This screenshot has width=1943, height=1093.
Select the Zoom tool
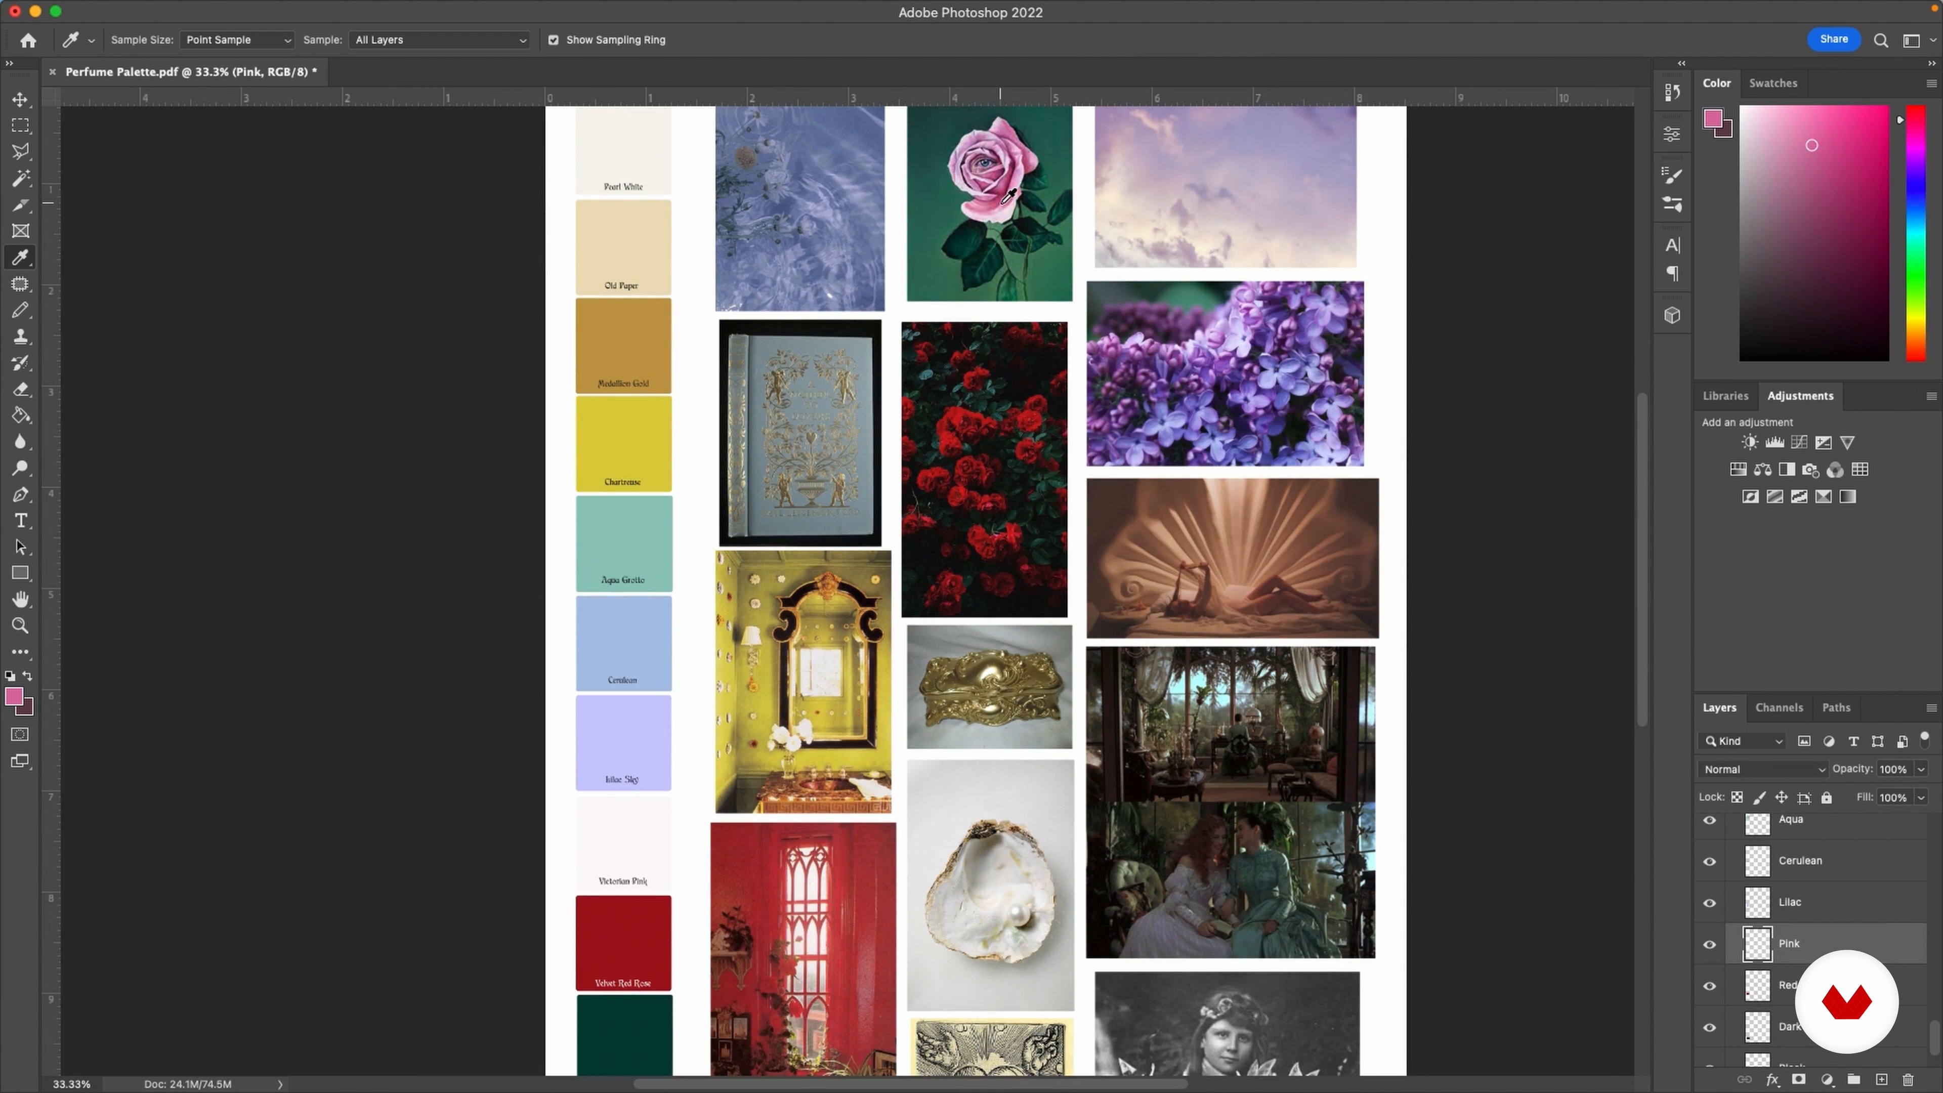click(20, 626)
